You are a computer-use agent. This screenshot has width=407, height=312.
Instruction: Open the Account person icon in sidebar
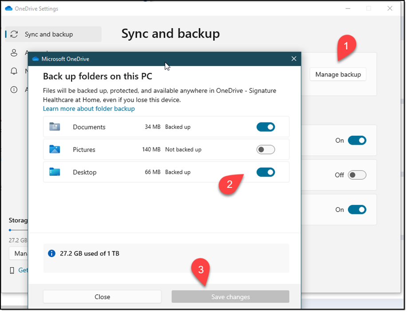(14, 53)
